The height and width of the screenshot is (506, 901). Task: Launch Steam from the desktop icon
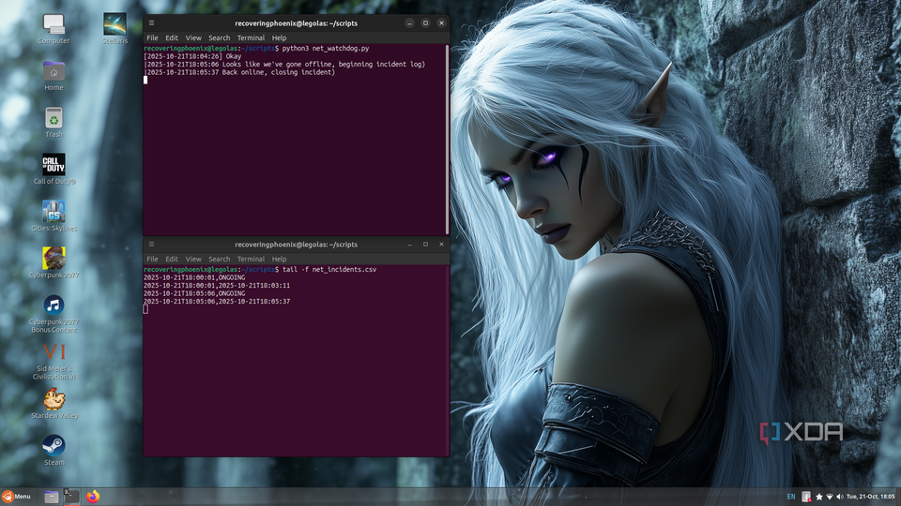53,446
